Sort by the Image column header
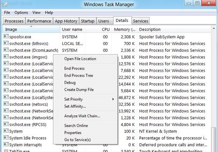The width and height of the screenshot is (218, 152). coord(31,29)
